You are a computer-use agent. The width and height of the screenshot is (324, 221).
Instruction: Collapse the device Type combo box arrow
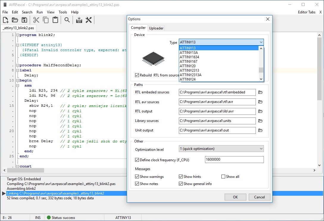(261, 42)
